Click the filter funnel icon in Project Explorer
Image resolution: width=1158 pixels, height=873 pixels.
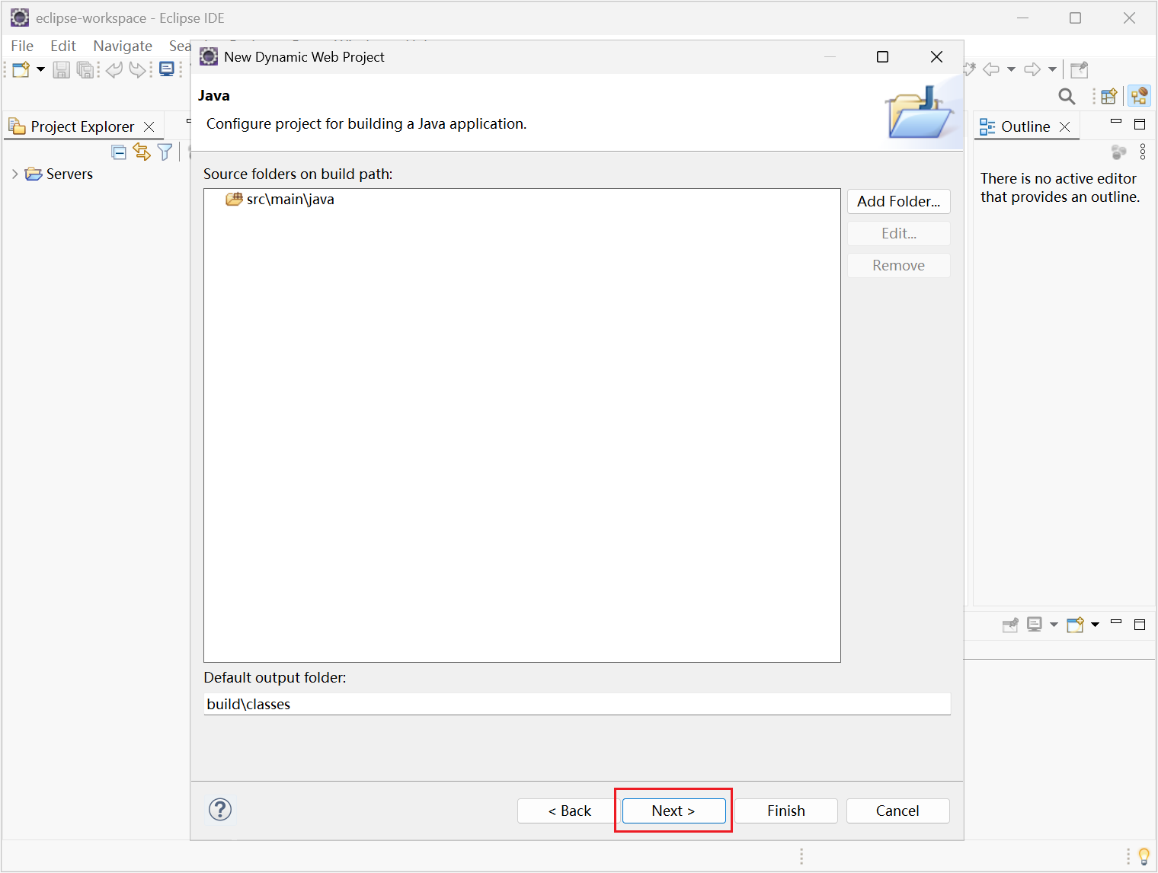click(x=165, y=152)
